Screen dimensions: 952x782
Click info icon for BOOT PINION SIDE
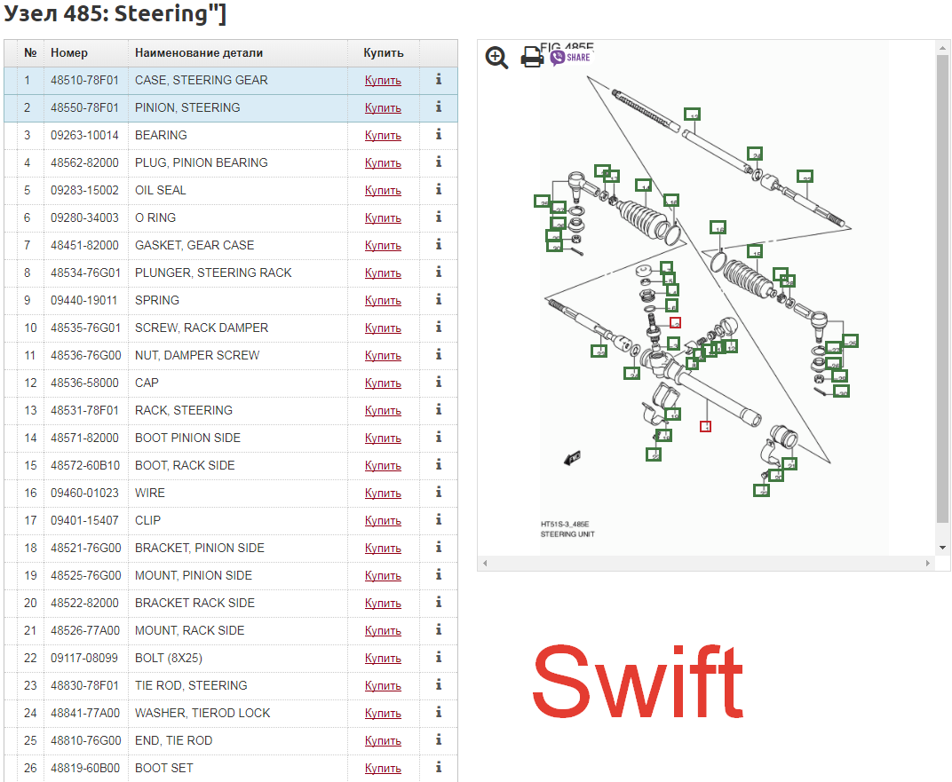point(439,438)
